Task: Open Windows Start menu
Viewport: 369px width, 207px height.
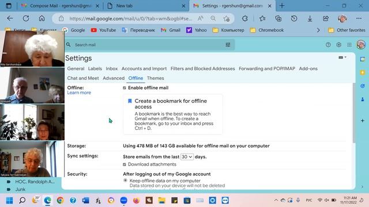Action: point(9,200)
